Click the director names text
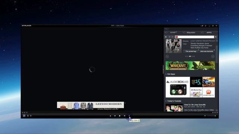Viewport: 239px width, 134px height. [x=202, y=41]
